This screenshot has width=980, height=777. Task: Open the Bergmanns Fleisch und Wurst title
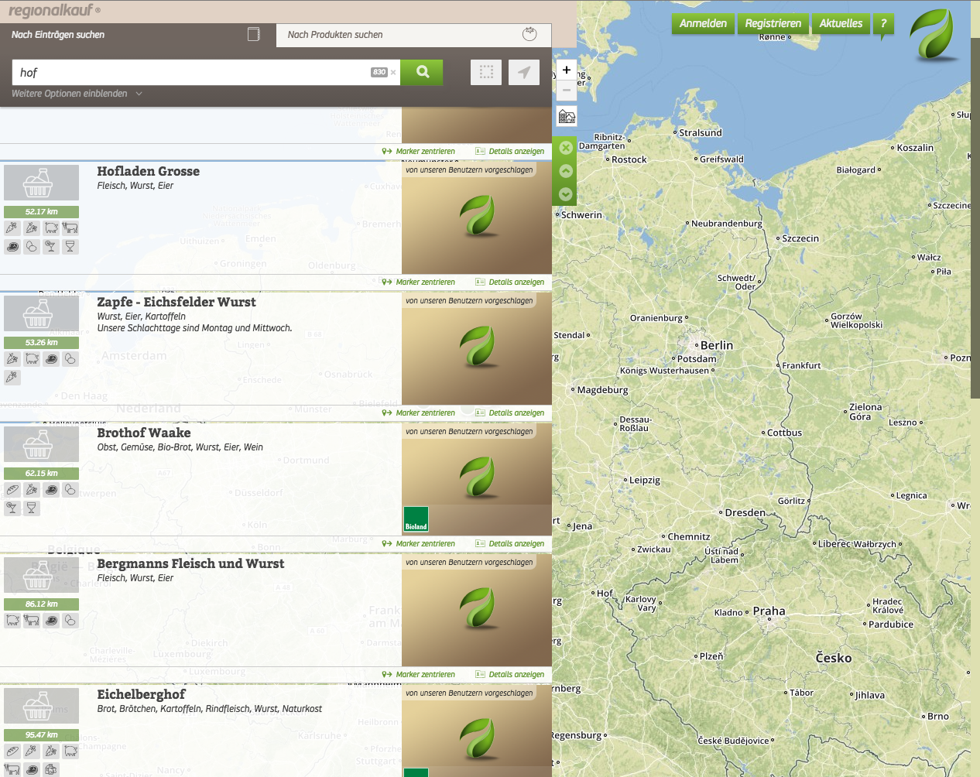190,563
